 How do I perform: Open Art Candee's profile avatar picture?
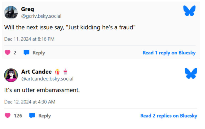[11, 75]
